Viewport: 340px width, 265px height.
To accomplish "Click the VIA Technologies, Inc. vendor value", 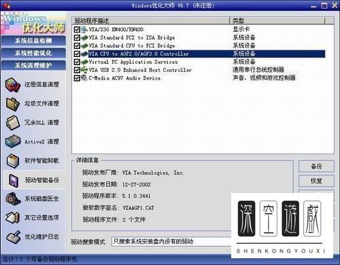I will point(153,173).
